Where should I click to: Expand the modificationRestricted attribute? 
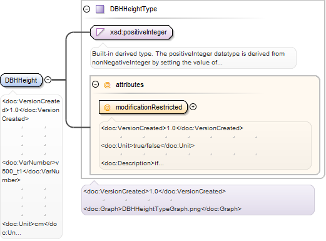pos(193,107)
